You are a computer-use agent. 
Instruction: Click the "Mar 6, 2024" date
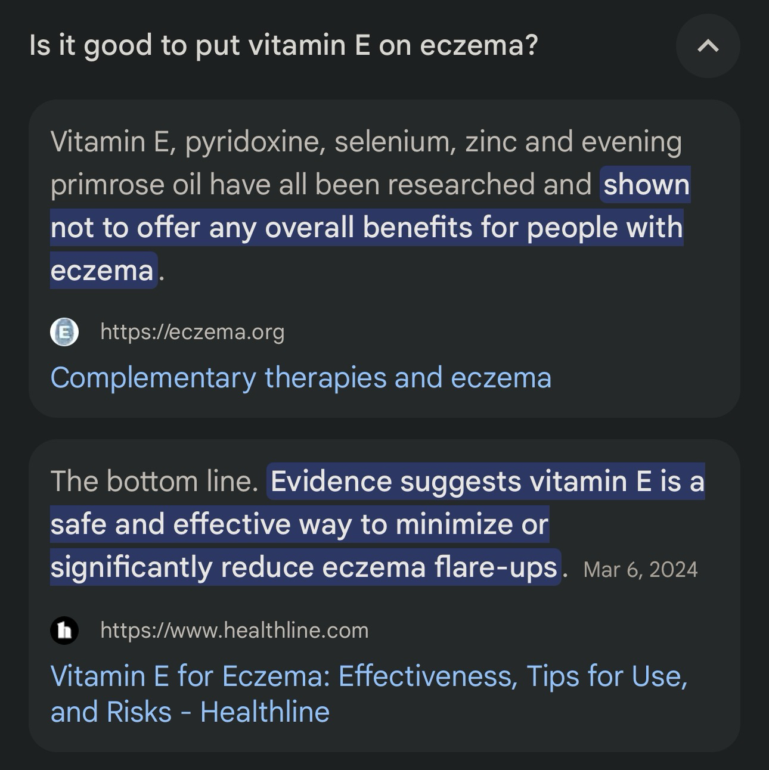click(x=640, y=570)
